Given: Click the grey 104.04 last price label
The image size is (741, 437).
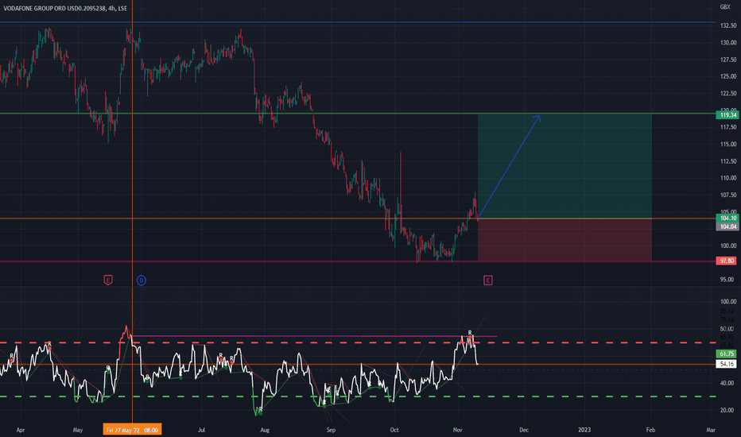Looking at the screenshot, I should 727,226.
